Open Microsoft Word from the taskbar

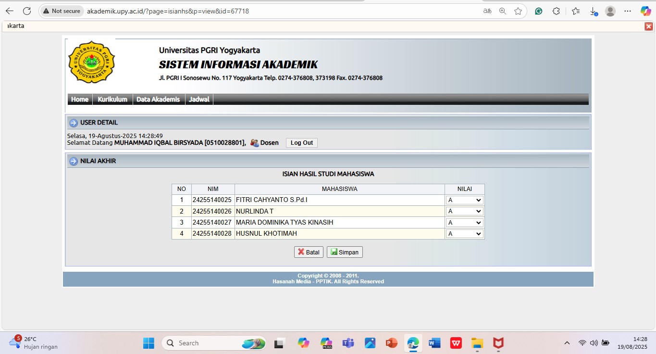tap(434, 343)
